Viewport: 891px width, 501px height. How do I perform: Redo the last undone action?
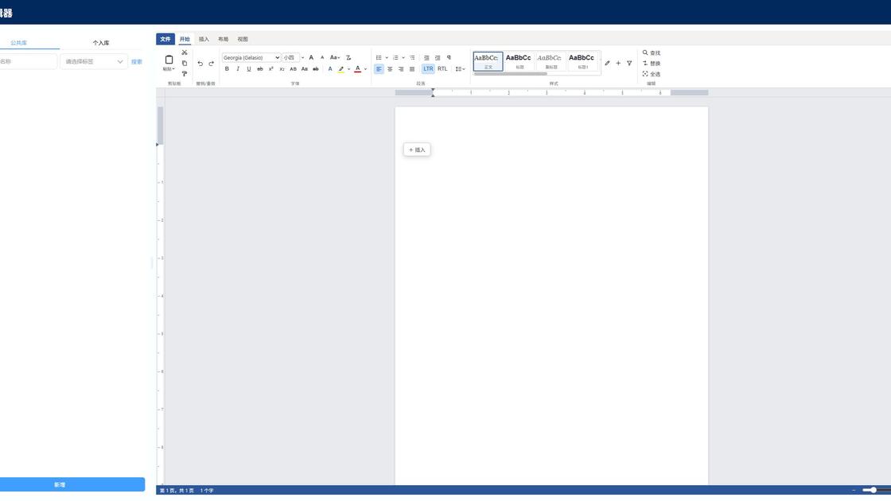pyautogui.click(x=212, y=64)
